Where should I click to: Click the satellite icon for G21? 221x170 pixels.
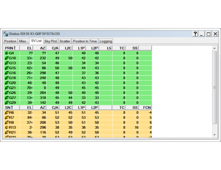7,88
